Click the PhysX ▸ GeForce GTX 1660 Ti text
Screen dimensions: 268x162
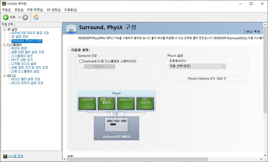pos(207,79)
